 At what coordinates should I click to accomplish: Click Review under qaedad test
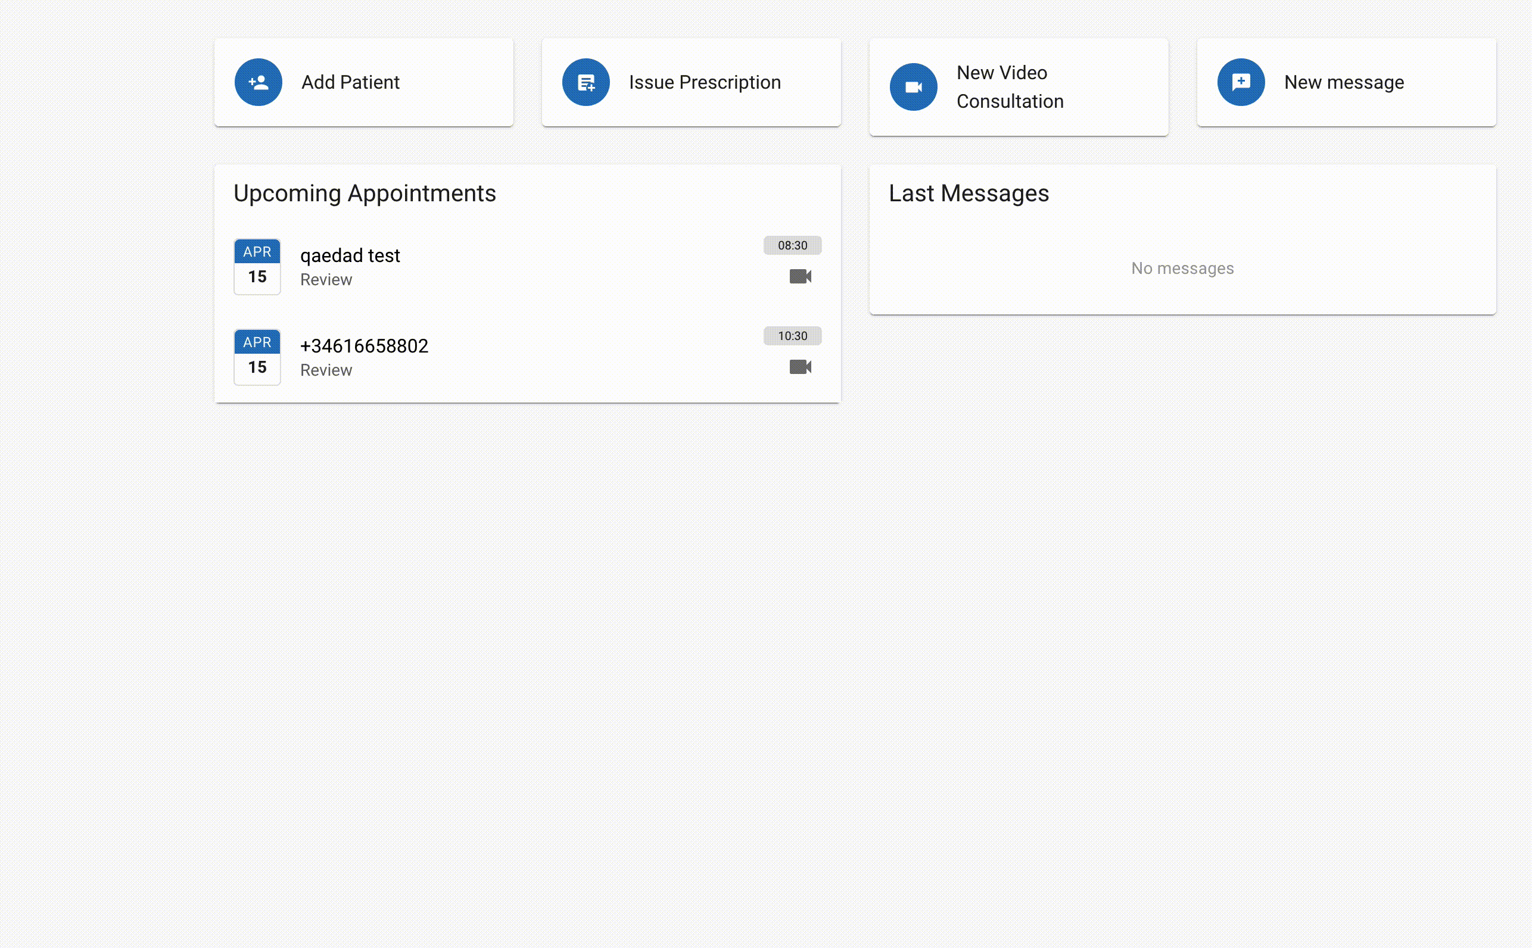(x=326, y=280)
